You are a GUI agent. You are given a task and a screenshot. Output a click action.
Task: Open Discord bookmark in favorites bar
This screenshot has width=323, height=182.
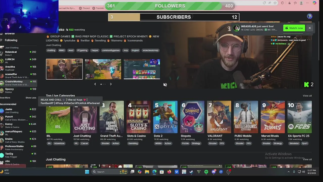click(x=84, y=8)
